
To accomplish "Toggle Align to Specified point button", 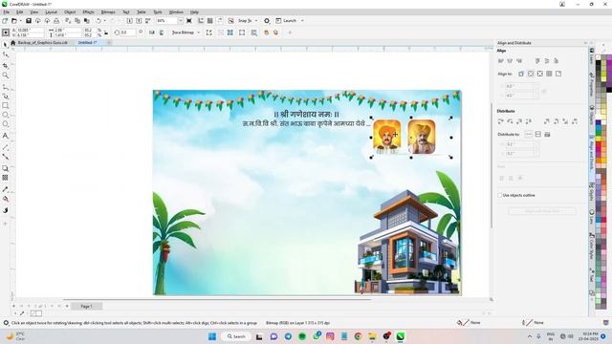I will tap(558, 74).
